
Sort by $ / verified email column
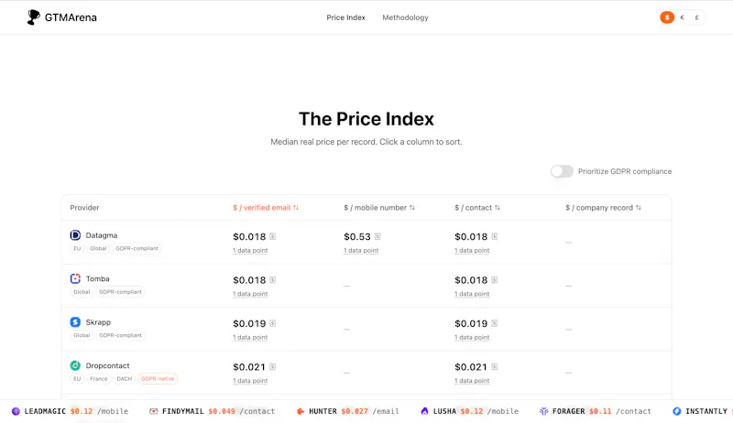[266, 207]
